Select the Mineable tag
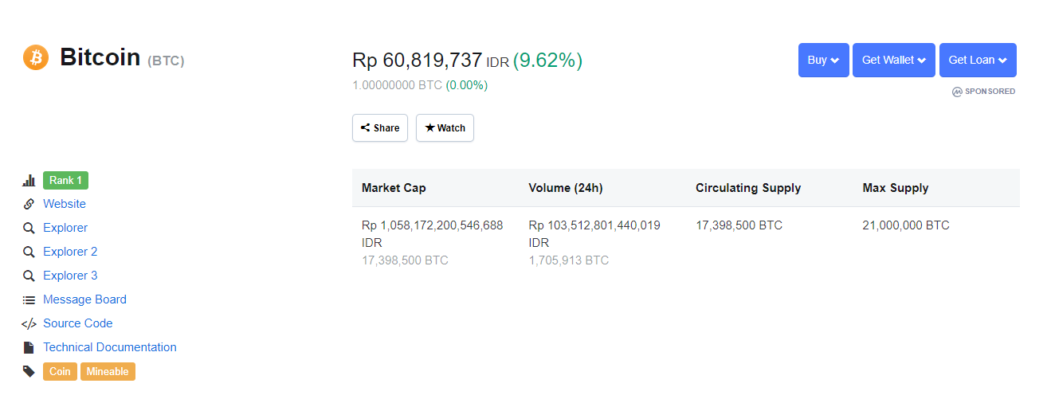The height and width of the screenshot is (403, 1051). coord(108,371)
